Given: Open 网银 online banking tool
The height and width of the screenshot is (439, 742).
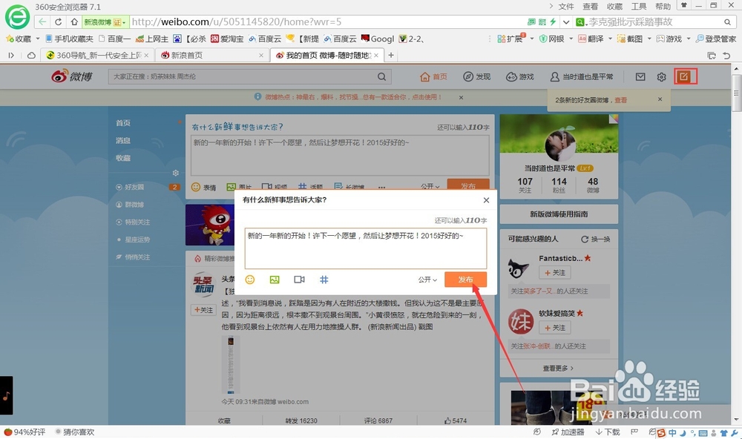Looking at the screenshot, I should (552, 39).
